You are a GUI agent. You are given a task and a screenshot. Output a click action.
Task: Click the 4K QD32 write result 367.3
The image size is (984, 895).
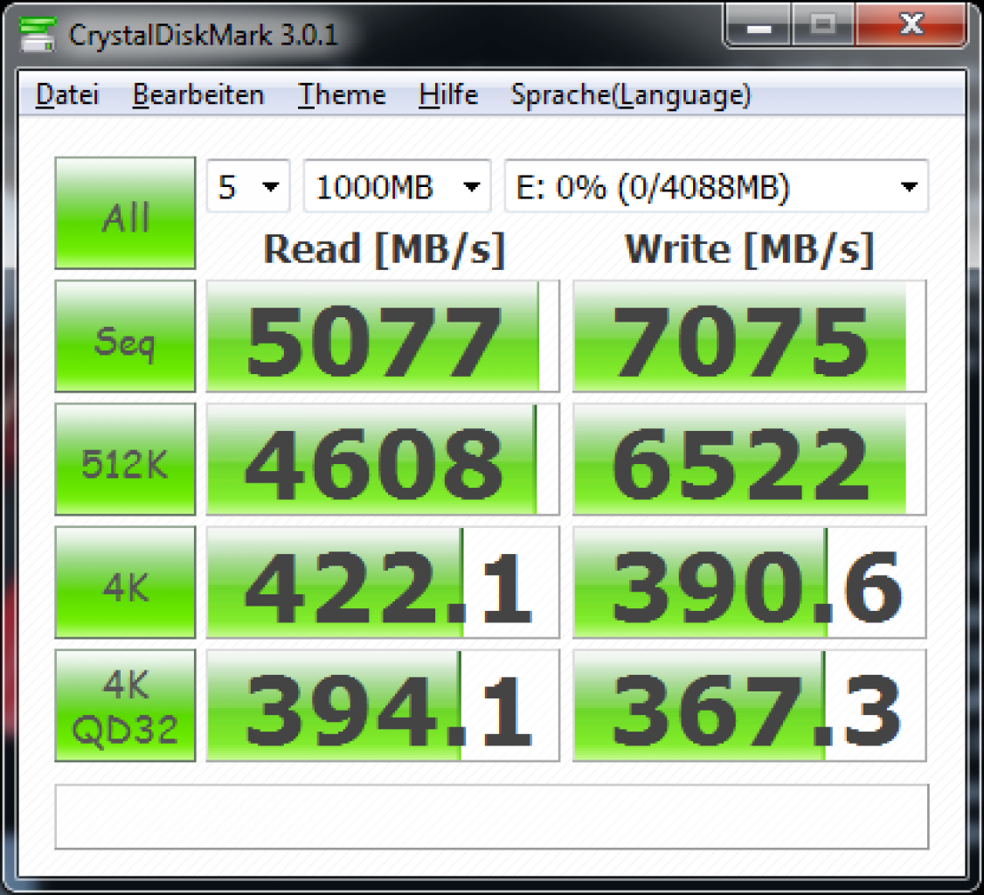coord(749,704)
